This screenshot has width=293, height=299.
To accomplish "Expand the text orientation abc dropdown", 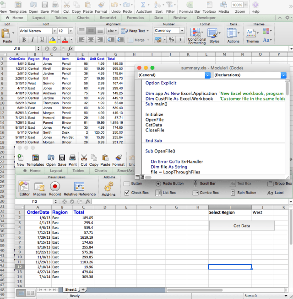I will [112, 31].
